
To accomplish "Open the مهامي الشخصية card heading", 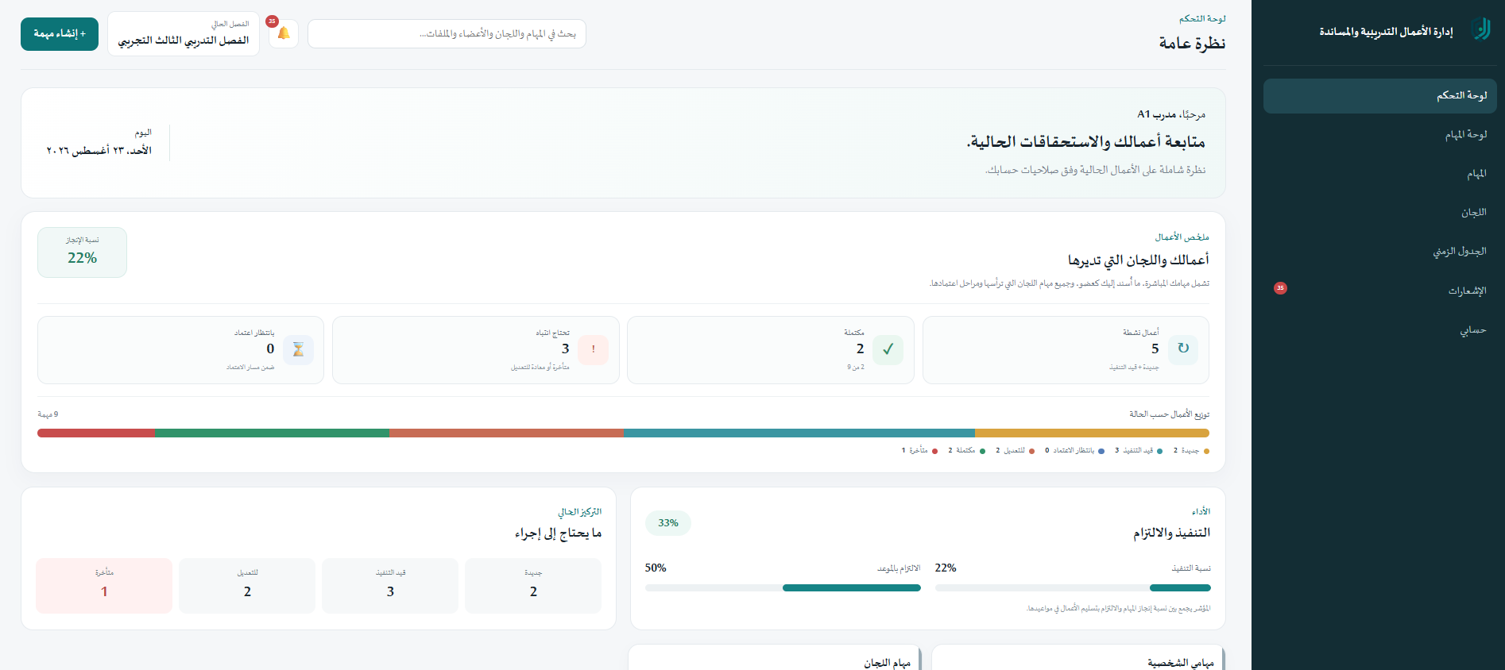I will click(x=1181, y=663).
